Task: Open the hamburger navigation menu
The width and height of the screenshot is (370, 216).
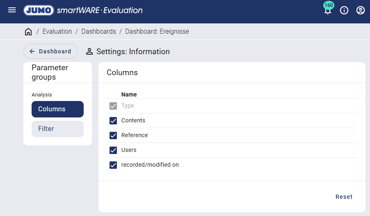Action: click(x=12, y=10)
